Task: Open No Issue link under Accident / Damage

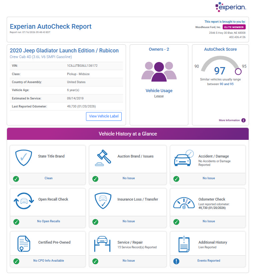Action: coord(209,178)
